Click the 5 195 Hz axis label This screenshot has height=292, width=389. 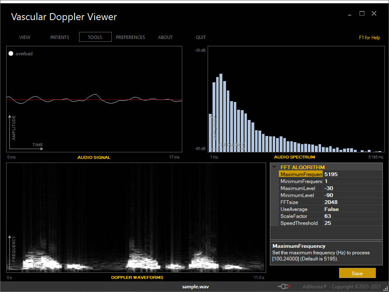[375, 157]
